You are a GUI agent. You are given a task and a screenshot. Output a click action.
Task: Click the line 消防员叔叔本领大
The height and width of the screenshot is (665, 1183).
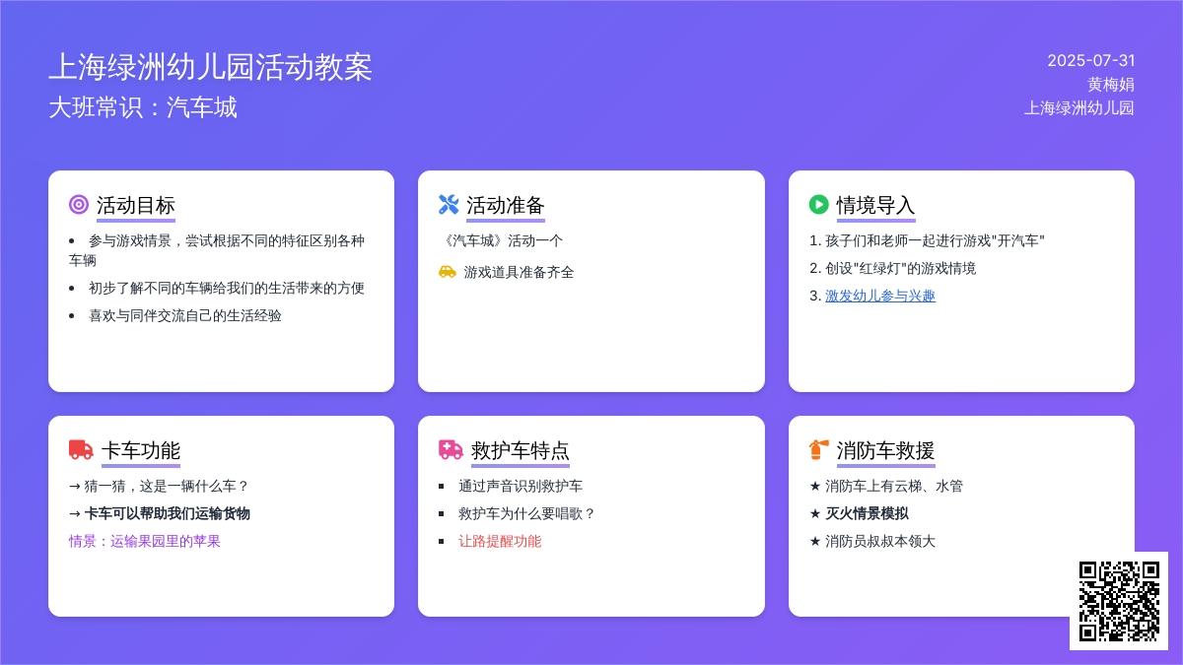pos(872,541)
